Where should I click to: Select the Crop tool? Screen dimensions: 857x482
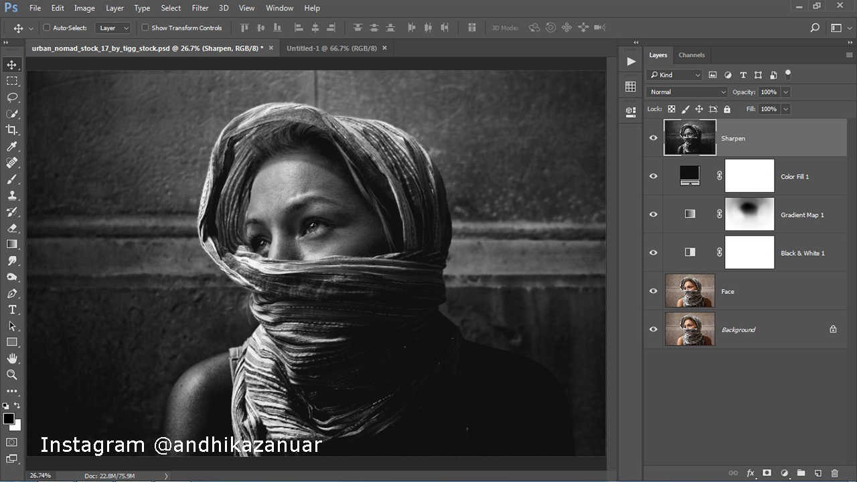[11, 130]
